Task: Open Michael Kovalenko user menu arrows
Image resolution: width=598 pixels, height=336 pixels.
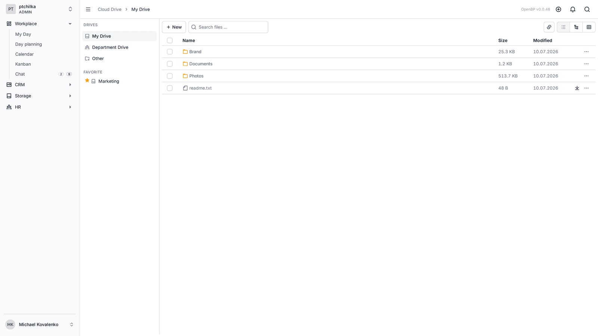Action: (71, 324)
